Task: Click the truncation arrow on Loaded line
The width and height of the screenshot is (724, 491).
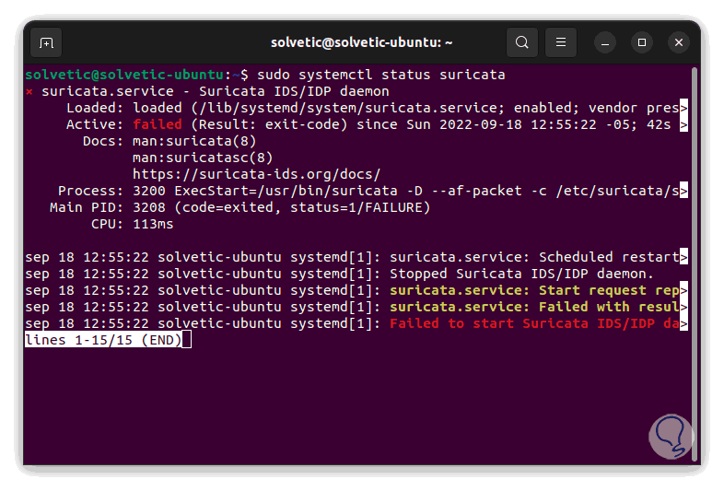Action: (x=683, y=108)
